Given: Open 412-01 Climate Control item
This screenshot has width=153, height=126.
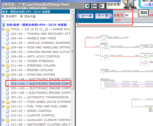Looking at the screenshot, I should (x=33, y=115).
